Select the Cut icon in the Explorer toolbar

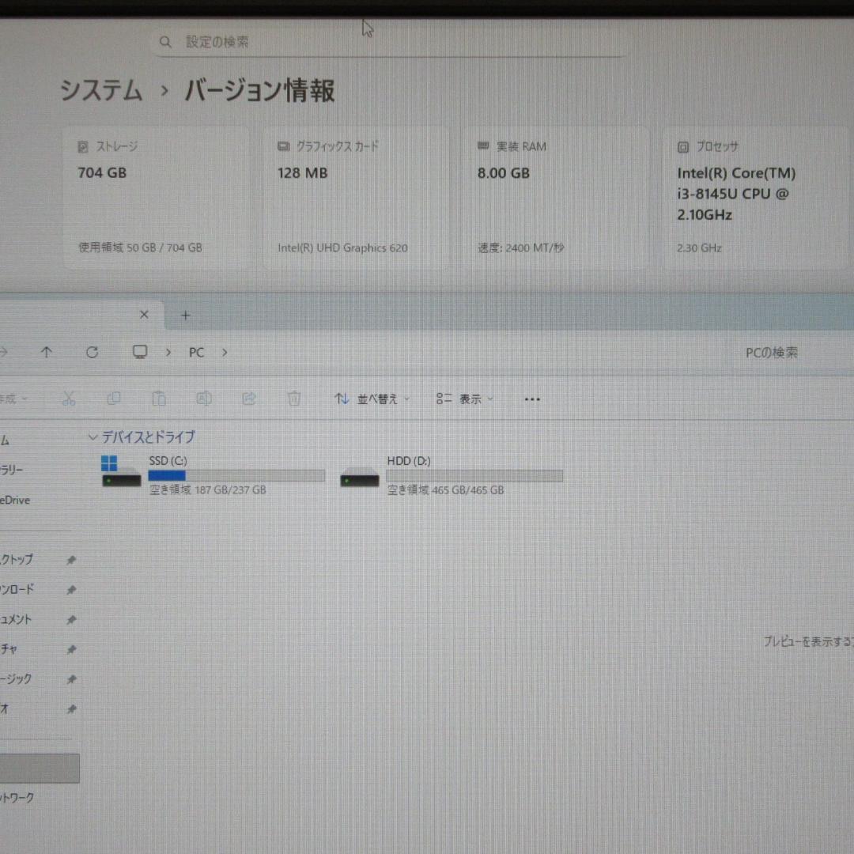(69, 399)
